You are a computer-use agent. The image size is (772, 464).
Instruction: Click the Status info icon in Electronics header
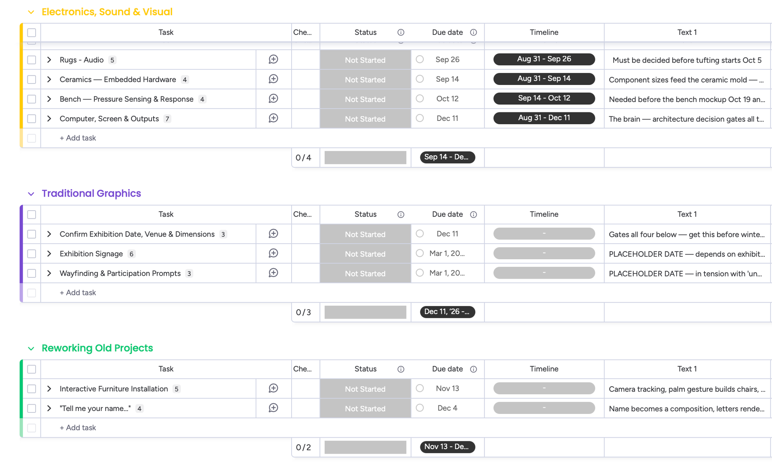click(401, 32)
